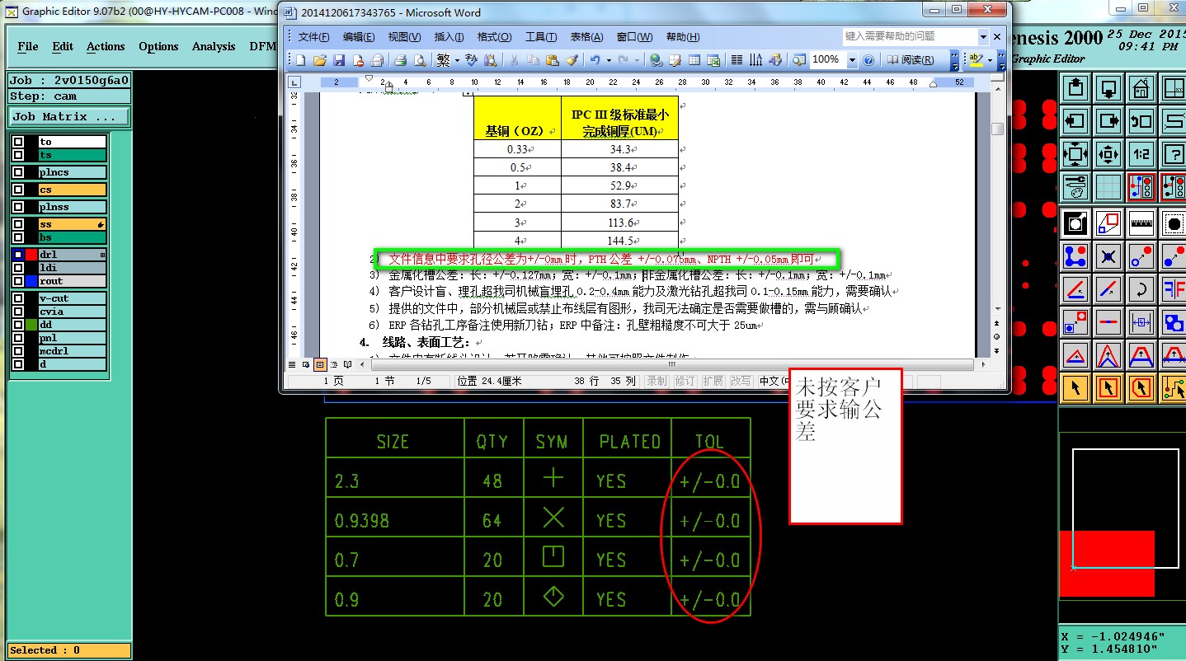Open the 格式(O) menu in Word

(495, 37)
